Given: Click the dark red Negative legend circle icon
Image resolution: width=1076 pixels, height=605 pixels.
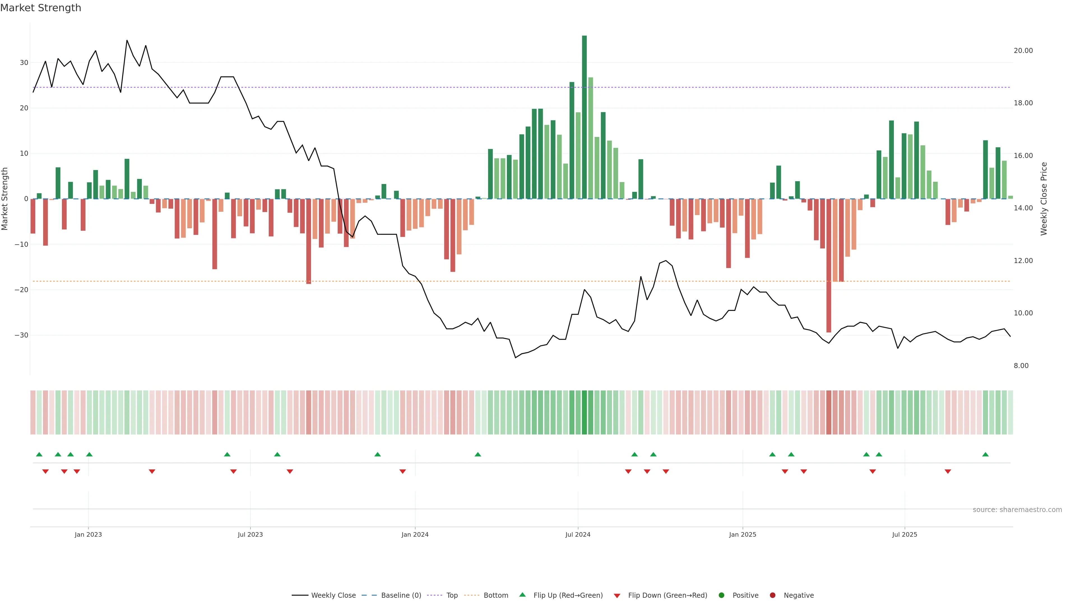Looking at the screenshot, I should tap(772, 595).
